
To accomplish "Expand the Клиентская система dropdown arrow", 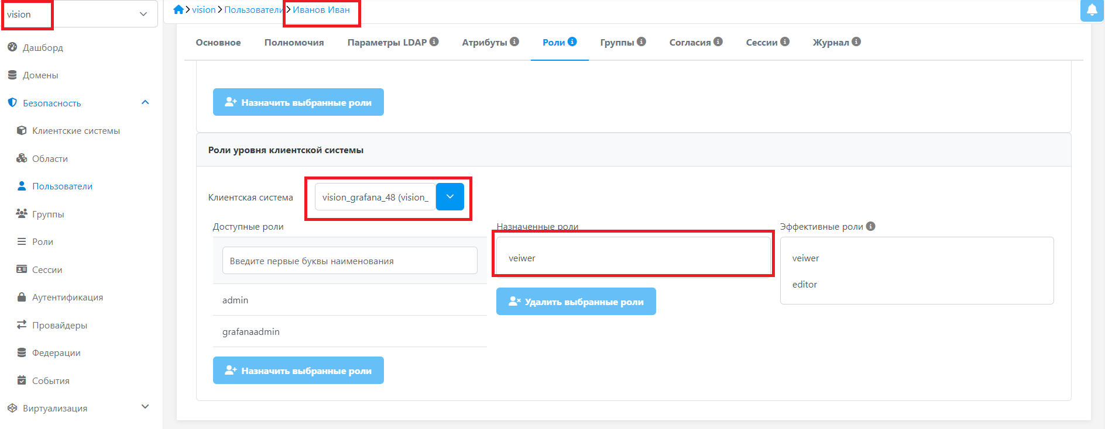I will 449,197.
